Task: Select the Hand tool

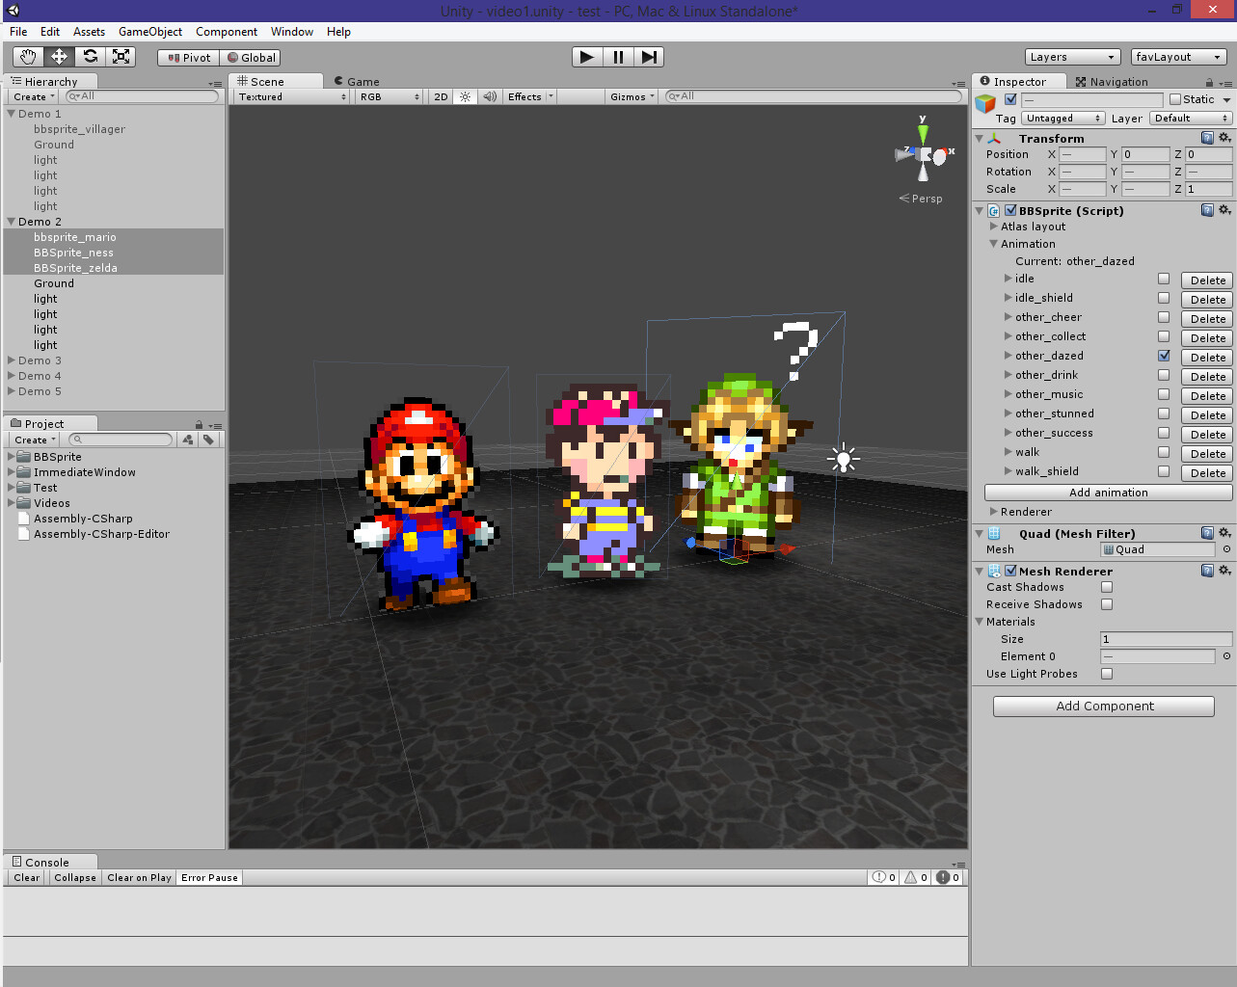Action: click(26, 57)
